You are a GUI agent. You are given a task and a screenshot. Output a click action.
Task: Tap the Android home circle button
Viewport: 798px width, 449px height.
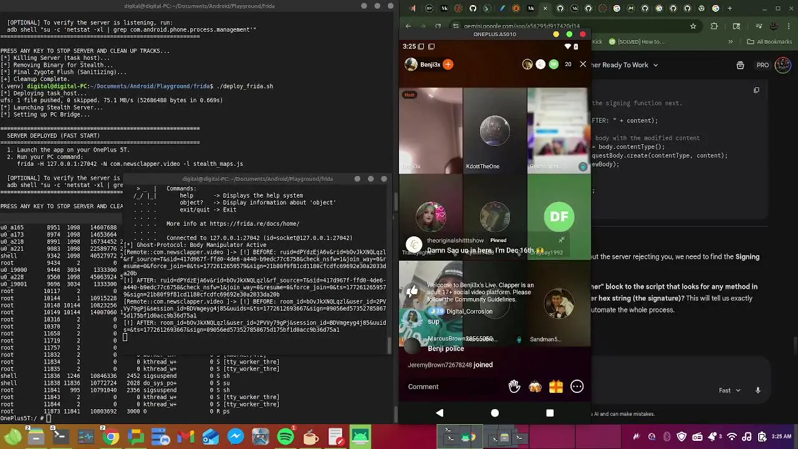click(x=495, y=413)
